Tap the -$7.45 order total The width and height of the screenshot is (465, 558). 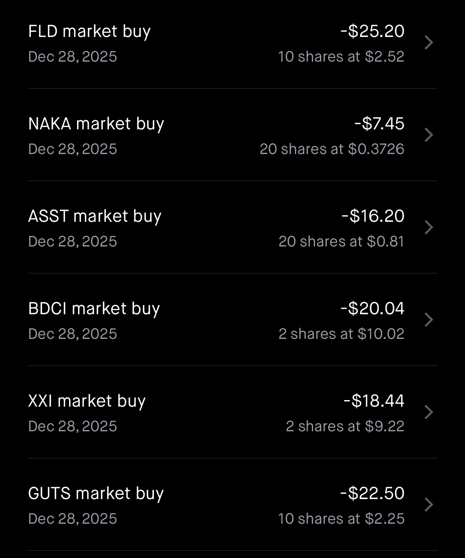379,124
